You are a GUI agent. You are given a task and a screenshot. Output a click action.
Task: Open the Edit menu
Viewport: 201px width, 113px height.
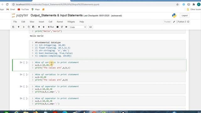tap(23, 22)
